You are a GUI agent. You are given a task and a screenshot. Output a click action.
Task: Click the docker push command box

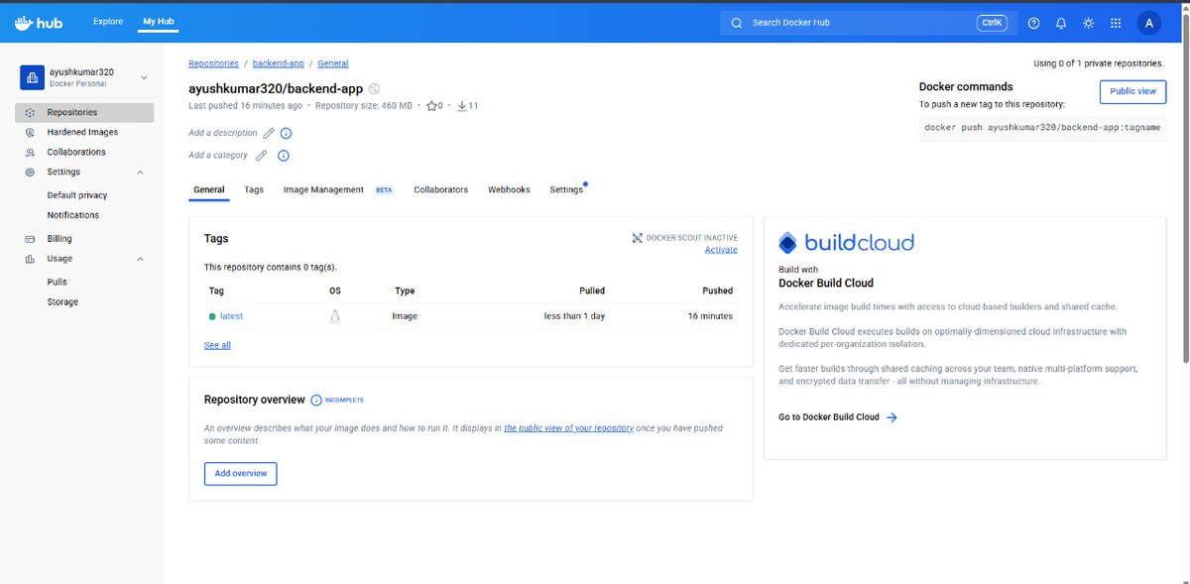click(1042, 128)
